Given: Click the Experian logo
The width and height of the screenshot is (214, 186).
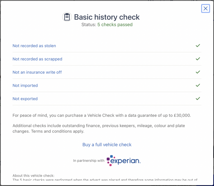Looking at the screenshot, I should pos(124,161).
